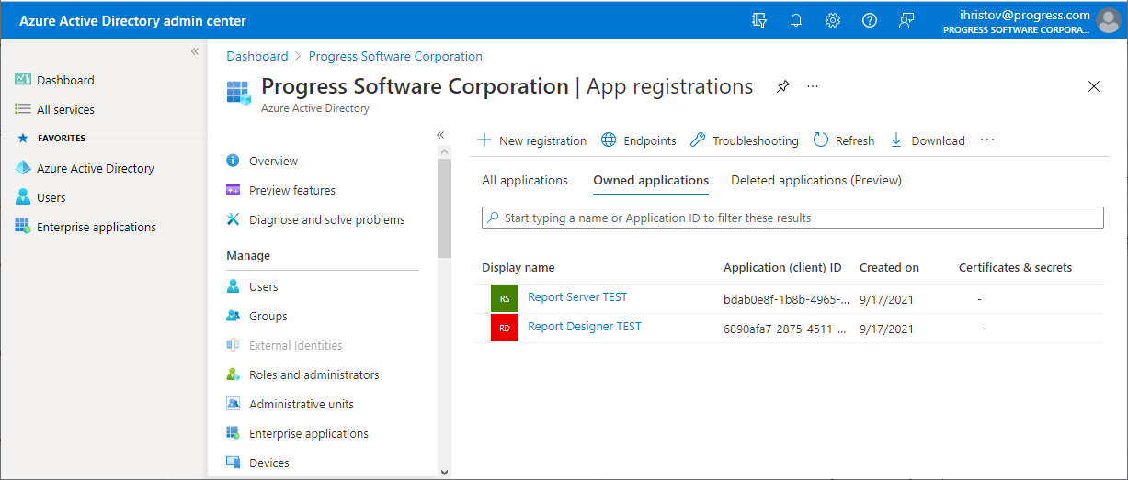
Task: Click the application name filter search box
Action: coord(792,218)
